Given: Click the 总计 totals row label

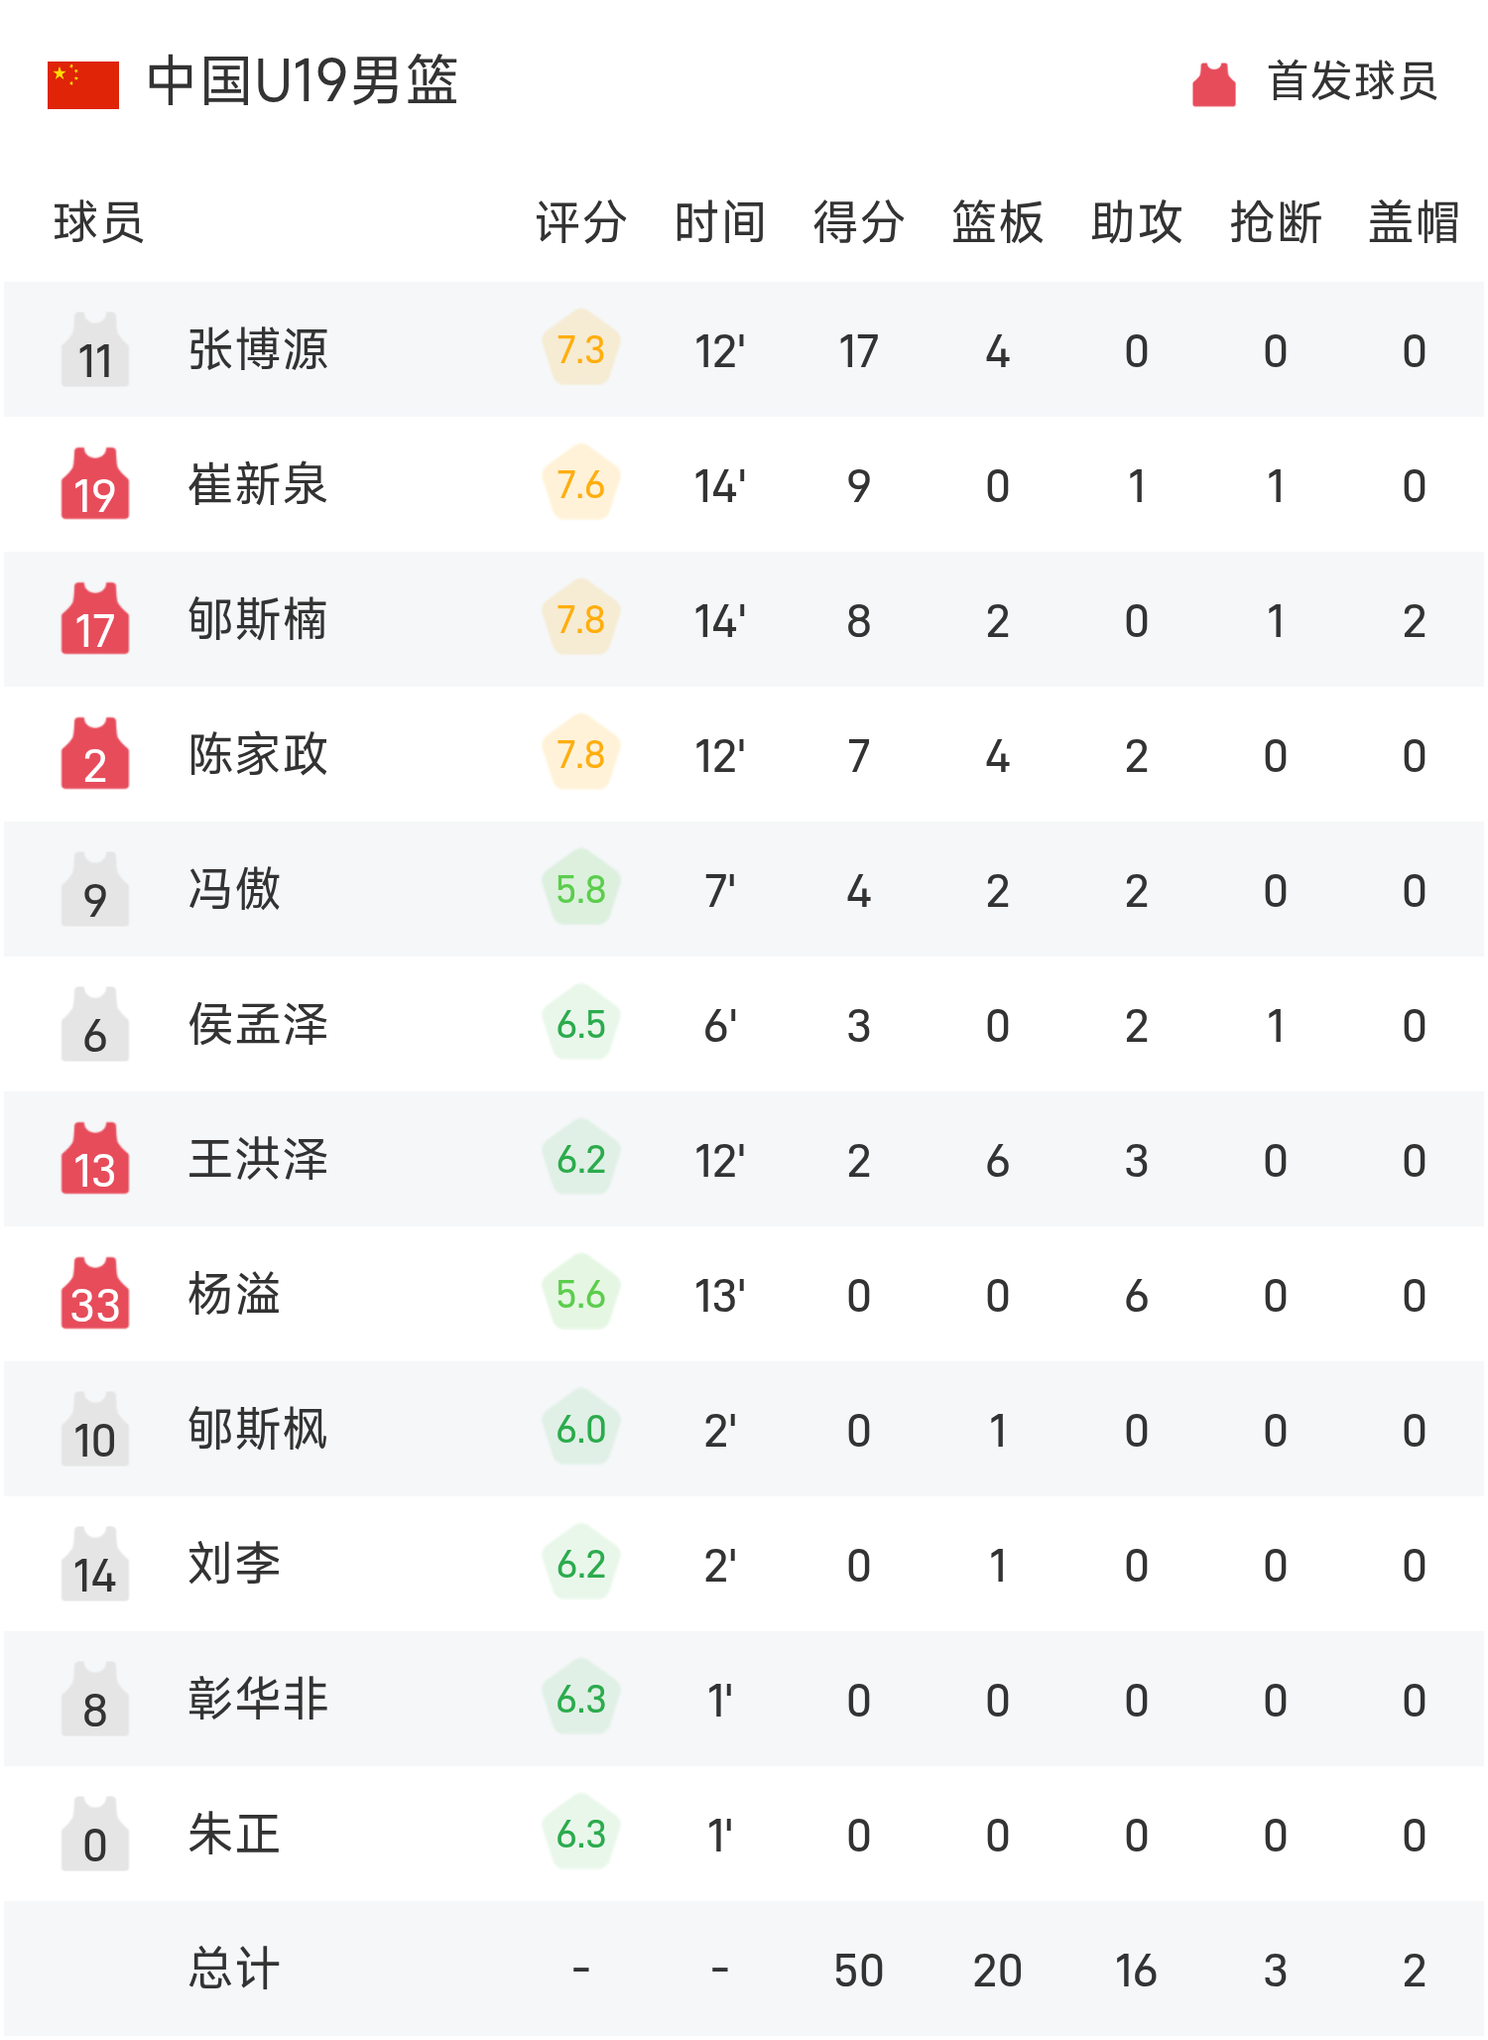Looking at the screenshot, I should 234,1970.
